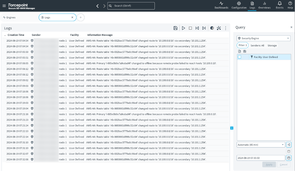Viewport: 295px width, 171px height.
Task: Click the engine icon in the 07:32:07 row
Action: 32,154
